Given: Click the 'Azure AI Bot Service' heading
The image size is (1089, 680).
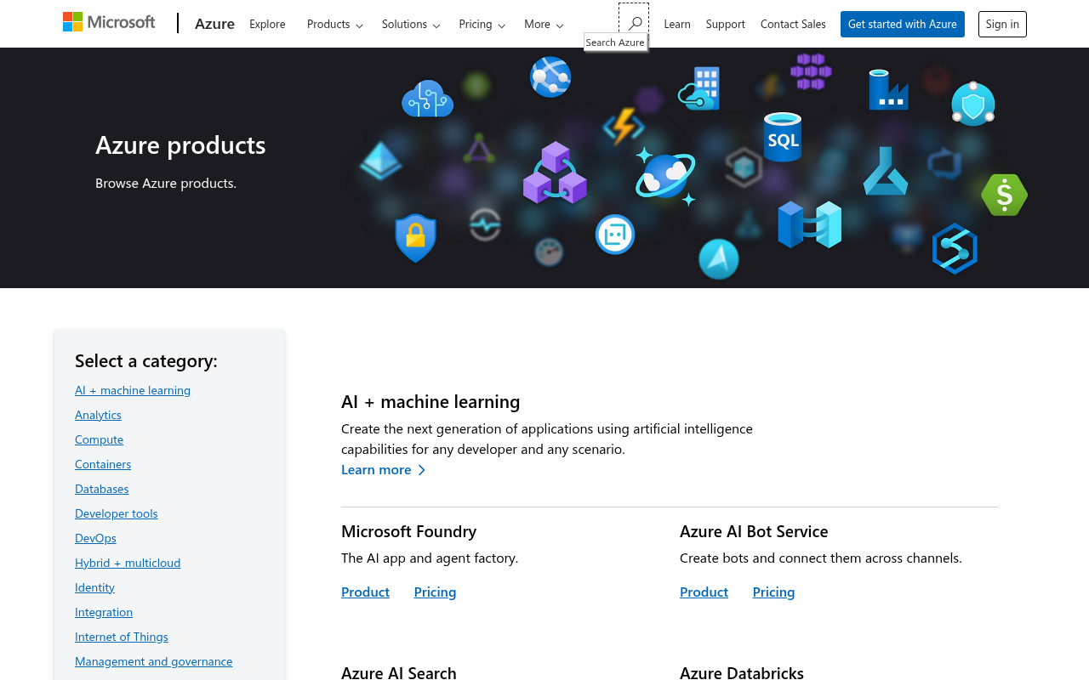Looking at the screenshot, I should 754,531.
